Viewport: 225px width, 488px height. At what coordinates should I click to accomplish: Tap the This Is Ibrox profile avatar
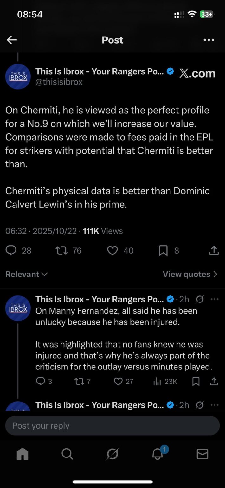tap(18, 77)
